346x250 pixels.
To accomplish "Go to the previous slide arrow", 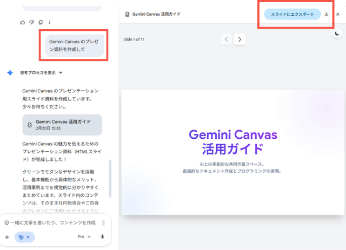I will pos(226,39).
